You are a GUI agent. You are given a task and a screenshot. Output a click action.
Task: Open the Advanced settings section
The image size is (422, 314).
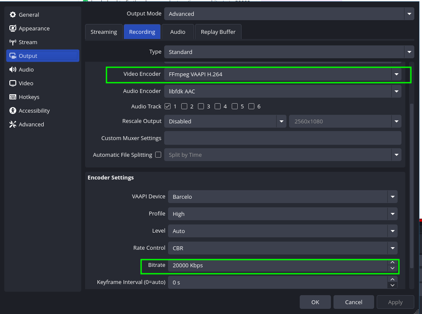pyautogui.click(x=43, y=124)
